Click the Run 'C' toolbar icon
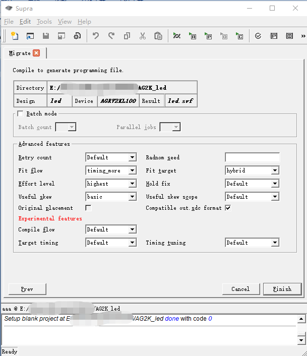Image resolution: width=307 pixels, height=356 pixels. 239,36
